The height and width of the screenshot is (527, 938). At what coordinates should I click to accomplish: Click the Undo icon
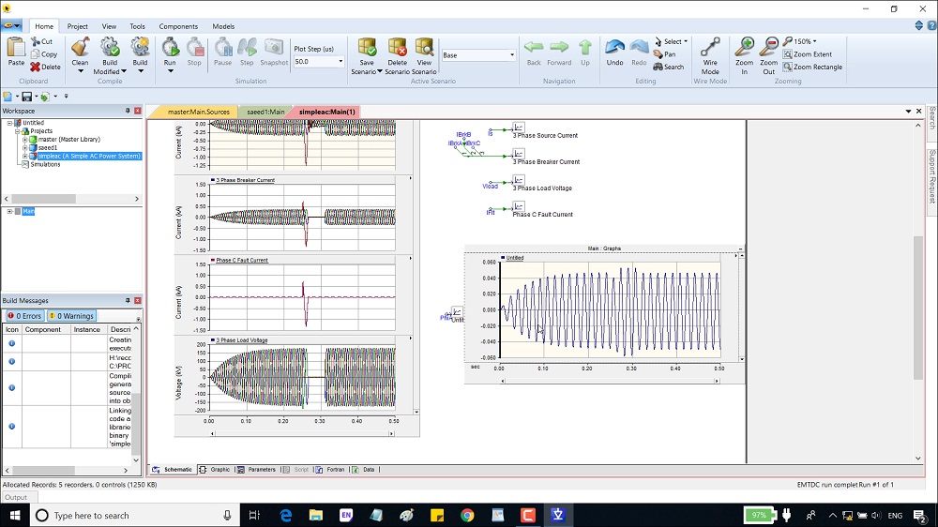(615, 47)
